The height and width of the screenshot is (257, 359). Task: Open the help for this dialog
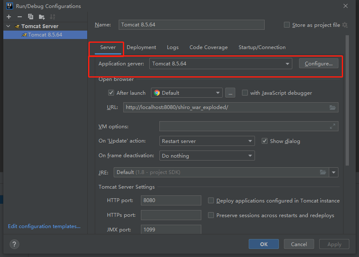[x=14, y=244]
